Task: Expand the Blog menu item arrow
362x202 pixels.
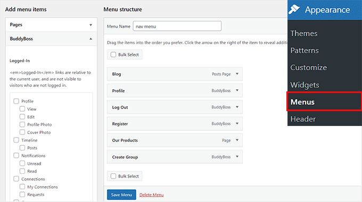Action: (x=237, y=74)
